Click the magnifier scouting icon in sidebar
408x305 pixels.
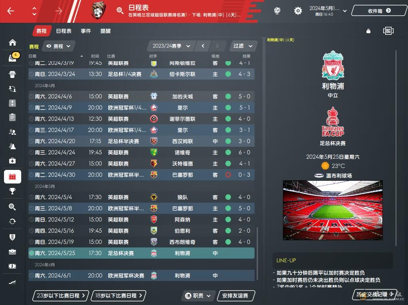click(12, 207)
